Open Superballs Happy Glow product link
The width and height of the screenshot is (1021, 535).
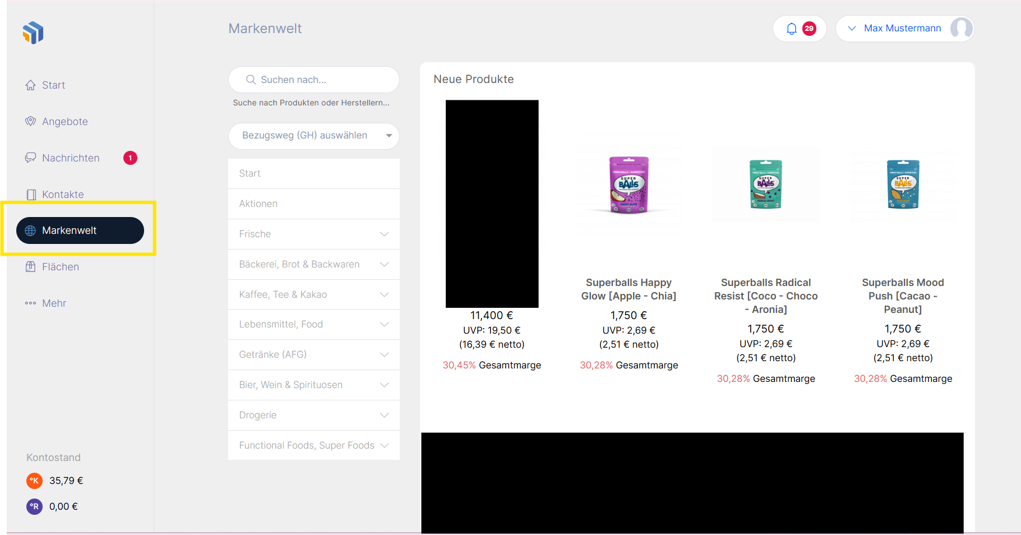pos(629,289)
